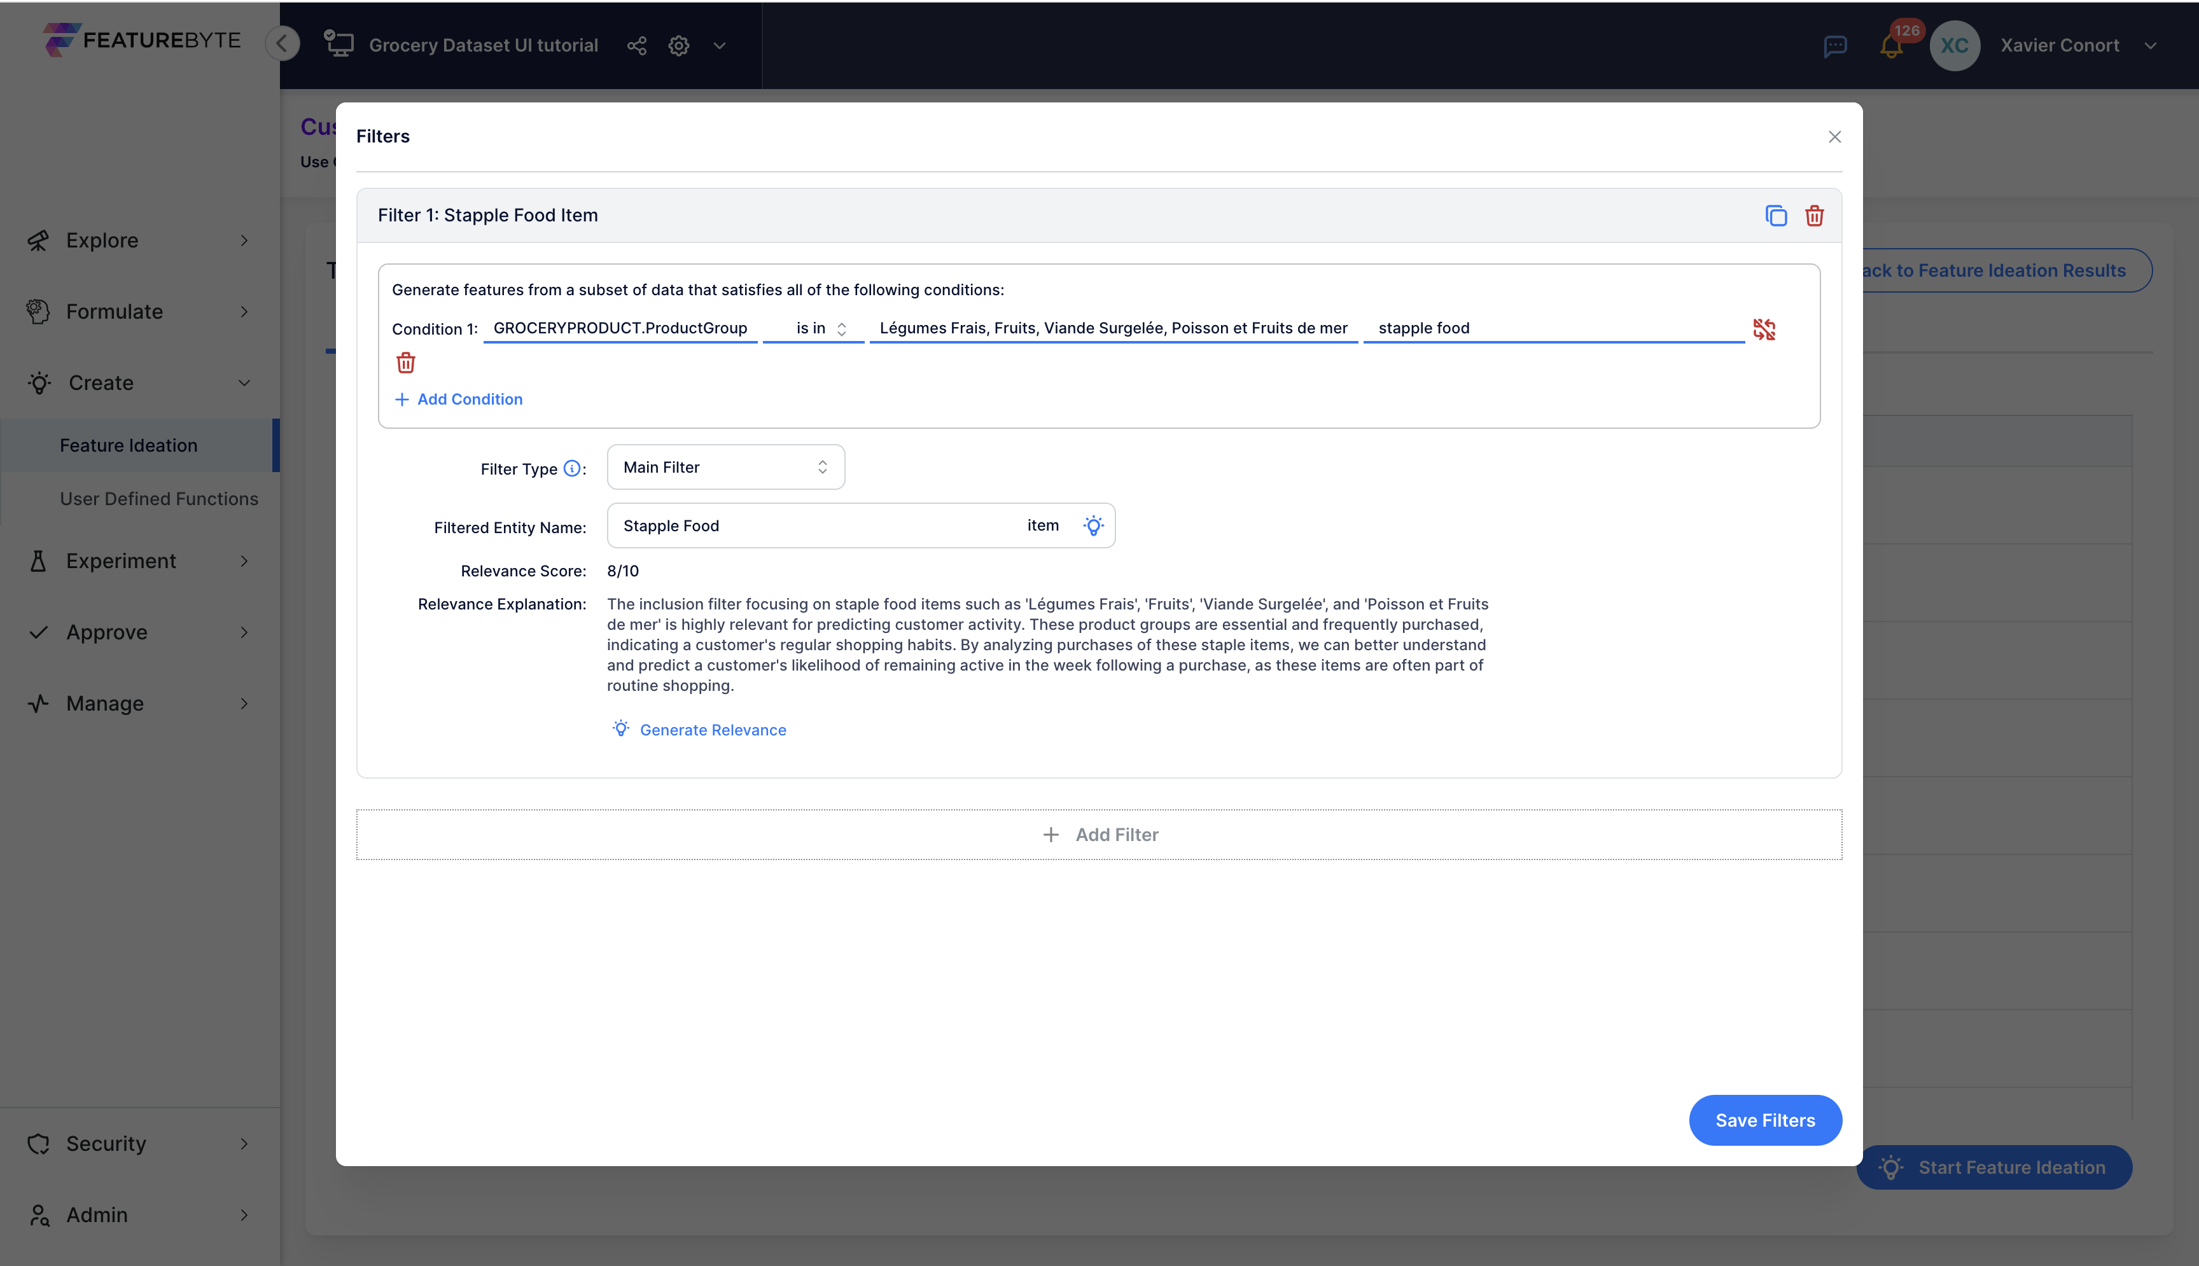Click the 'stapple food' description field
This screenshot has height=1266, width=2199.
tap(1554, 328)
